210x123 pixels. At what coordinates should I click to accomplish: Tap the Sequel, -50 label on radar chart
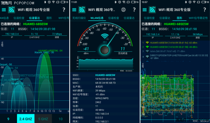coord(6,64)
